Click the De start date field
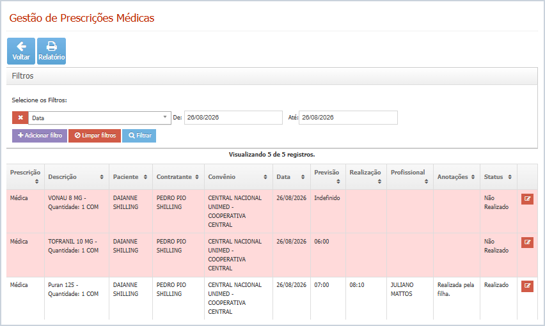 pos(233,118)
